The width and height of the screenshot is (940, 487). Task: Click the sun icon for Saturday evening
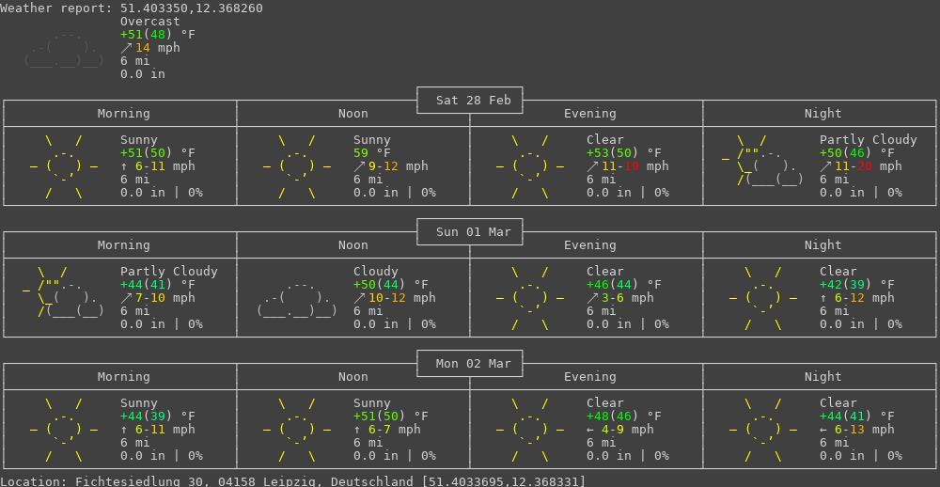[x=530, y=166]
